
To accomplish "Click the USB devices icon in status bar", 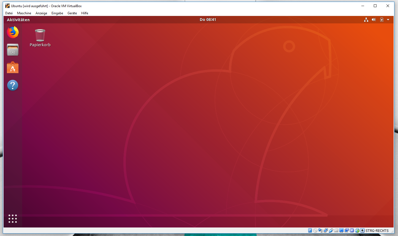I will [331, 230].
